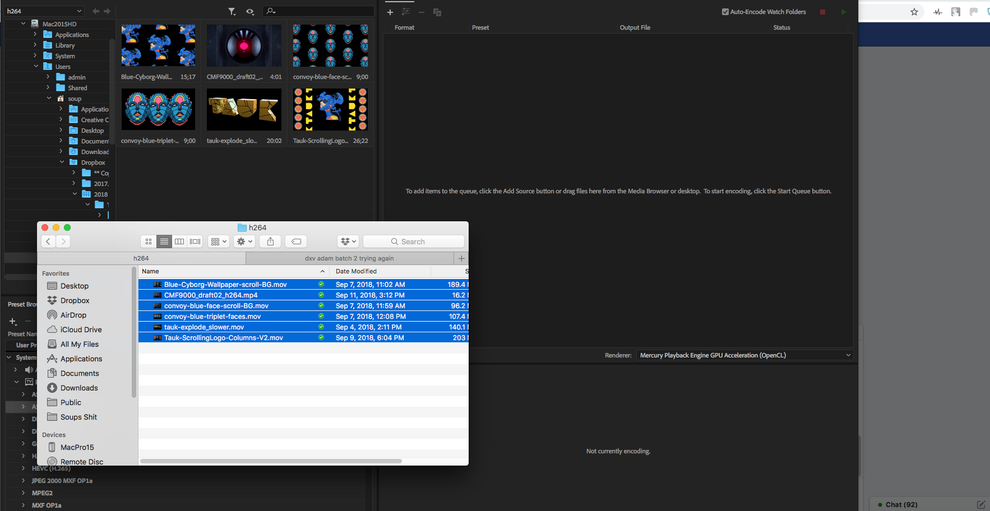The image size is (990, 511).
Task: Open the view-as eye icon menu
Action: [x=250, y=11]
